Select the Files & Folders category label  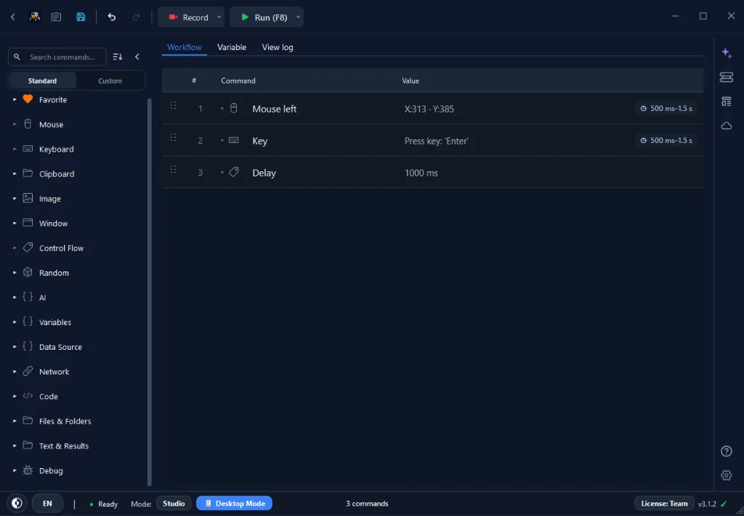click(65, 421)
